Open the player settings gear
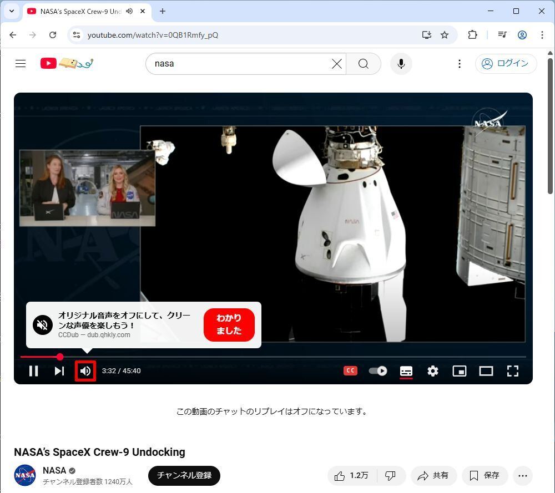The image size is (555, 493). [x=432, y=371]
